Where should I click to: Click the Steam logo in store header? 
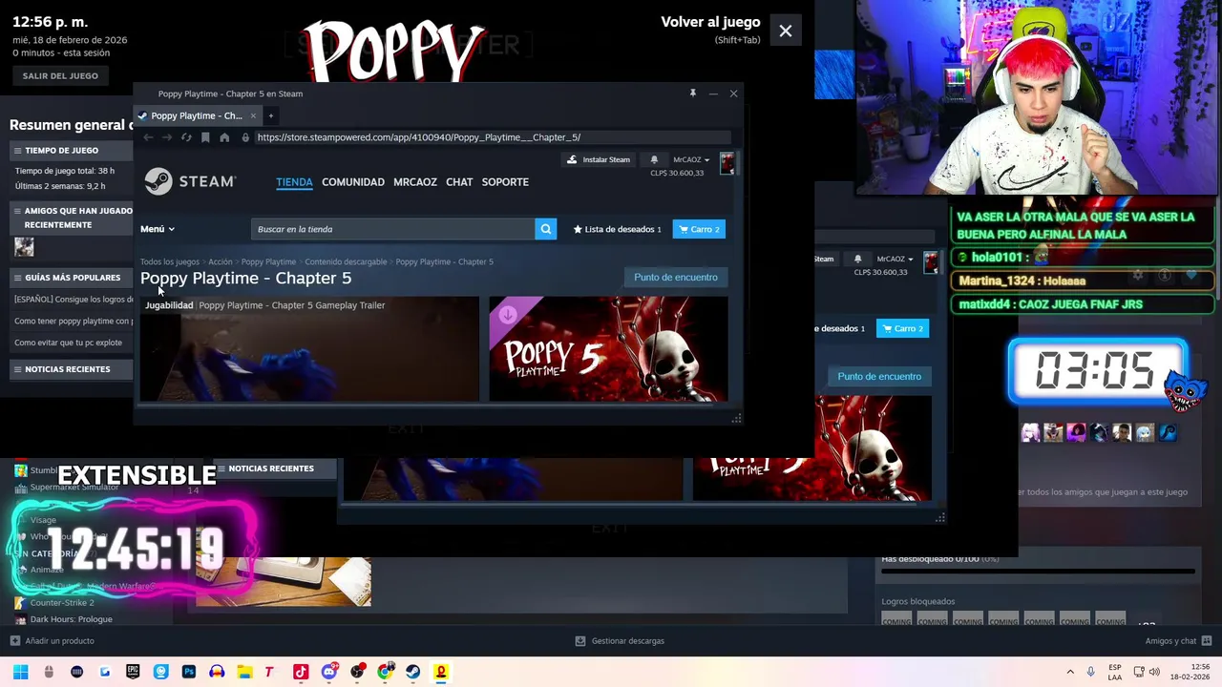point(190,181)
